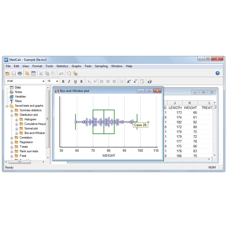
Task: Open the spreadsheet data grid icon
Action: click(x=33, y=73)
